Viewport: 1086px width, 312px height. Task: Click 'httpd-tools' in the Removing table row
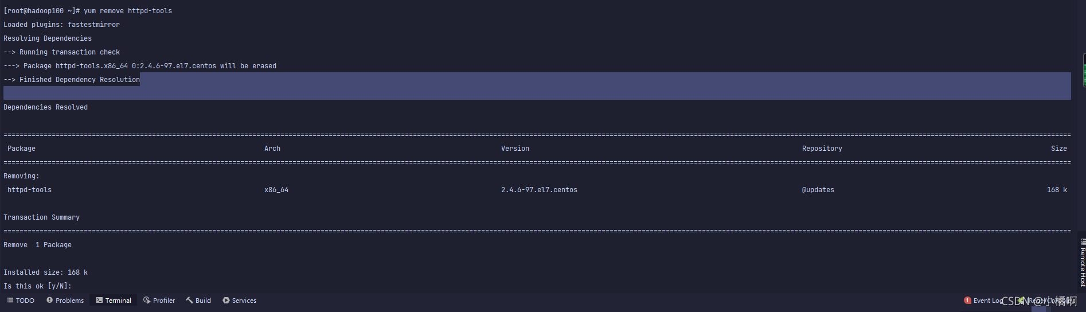pos(29,190)
